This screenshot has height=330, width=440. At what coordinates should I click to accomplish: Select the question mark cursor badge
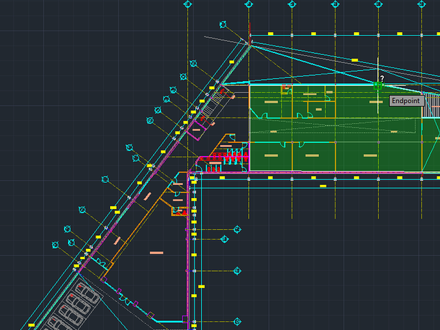point(382,78)
